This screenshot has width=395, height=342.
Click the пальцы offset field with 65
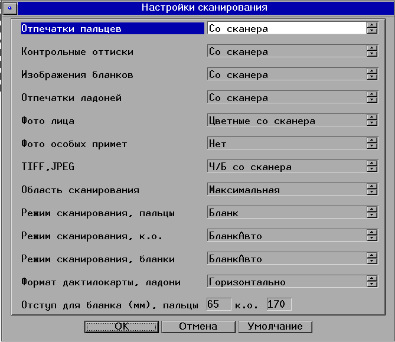[x=218, y=304]
